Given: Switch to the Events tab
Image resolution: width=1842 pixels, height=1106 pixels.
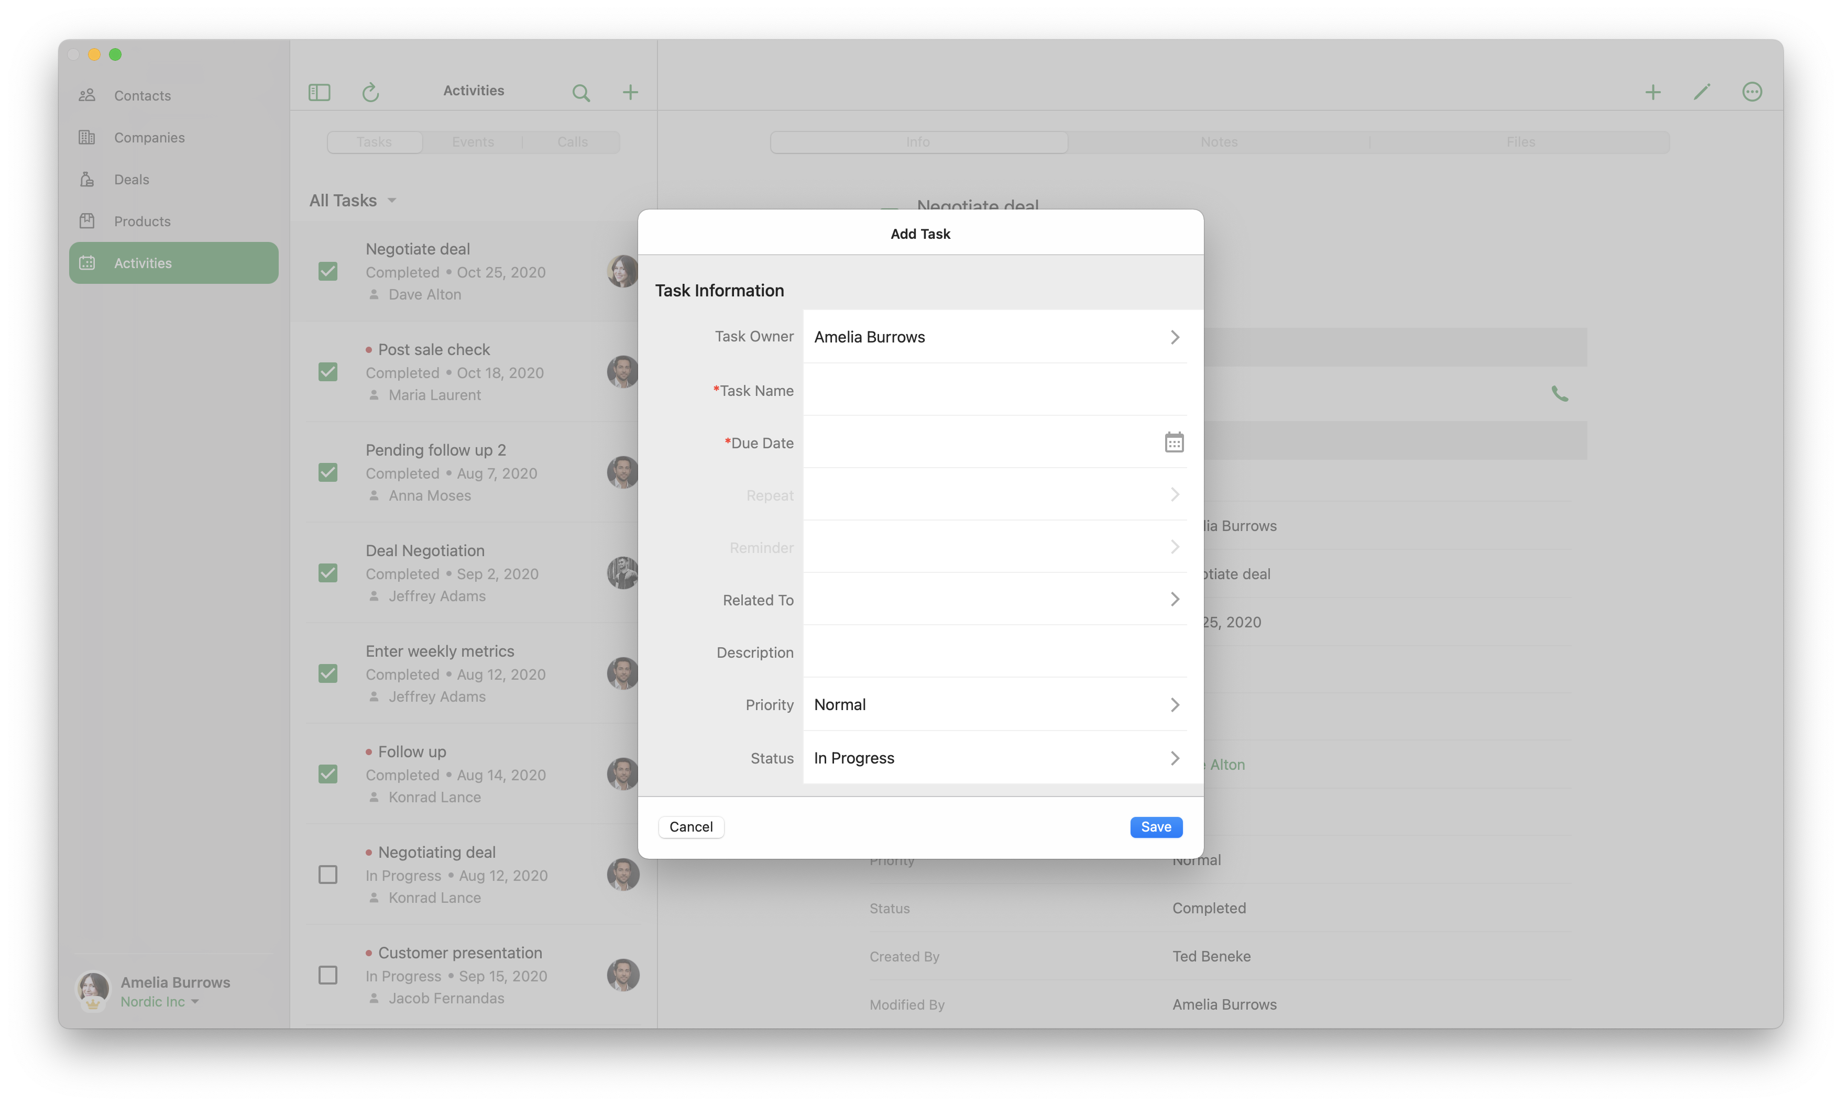Looking at the screenshot, I should pyautogui.click(x=473, y=141).
